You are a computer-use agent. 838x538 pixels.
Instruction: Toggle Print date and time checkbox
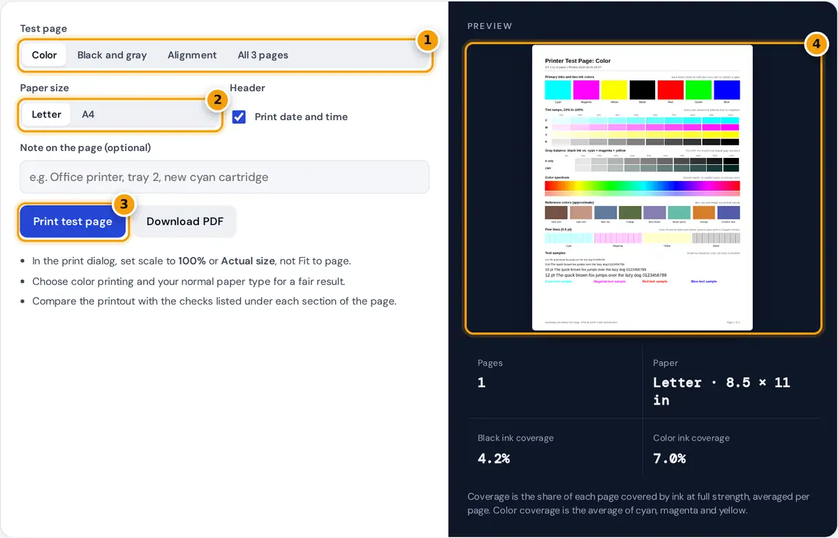[x=239, y=117]
